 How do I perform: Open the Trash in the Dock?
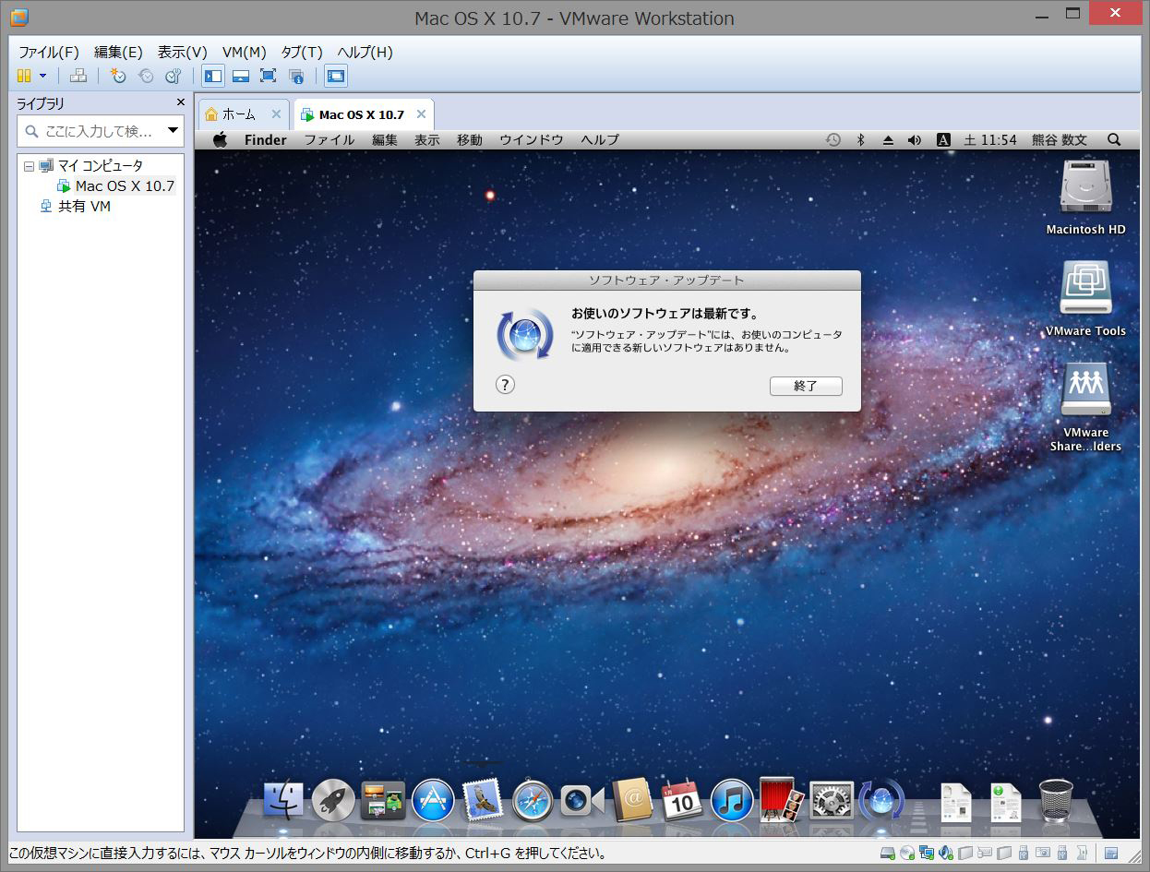(1056, 800)
